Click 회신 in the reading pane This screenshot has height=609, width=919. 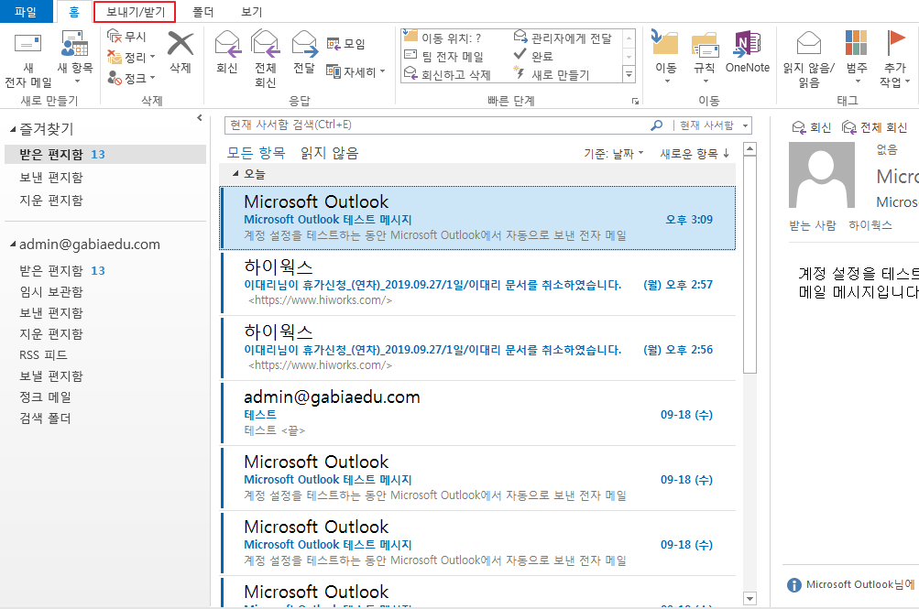[x=811, y=127]
